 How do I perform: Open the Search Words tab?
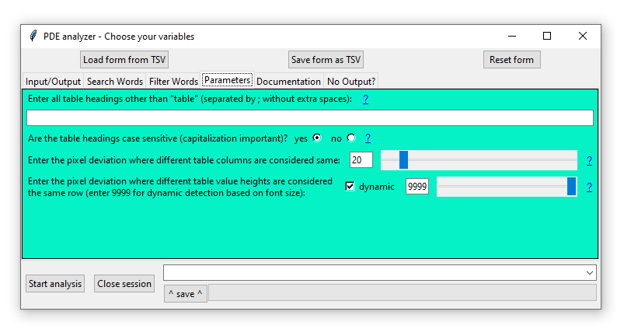[x=115, y=81]
